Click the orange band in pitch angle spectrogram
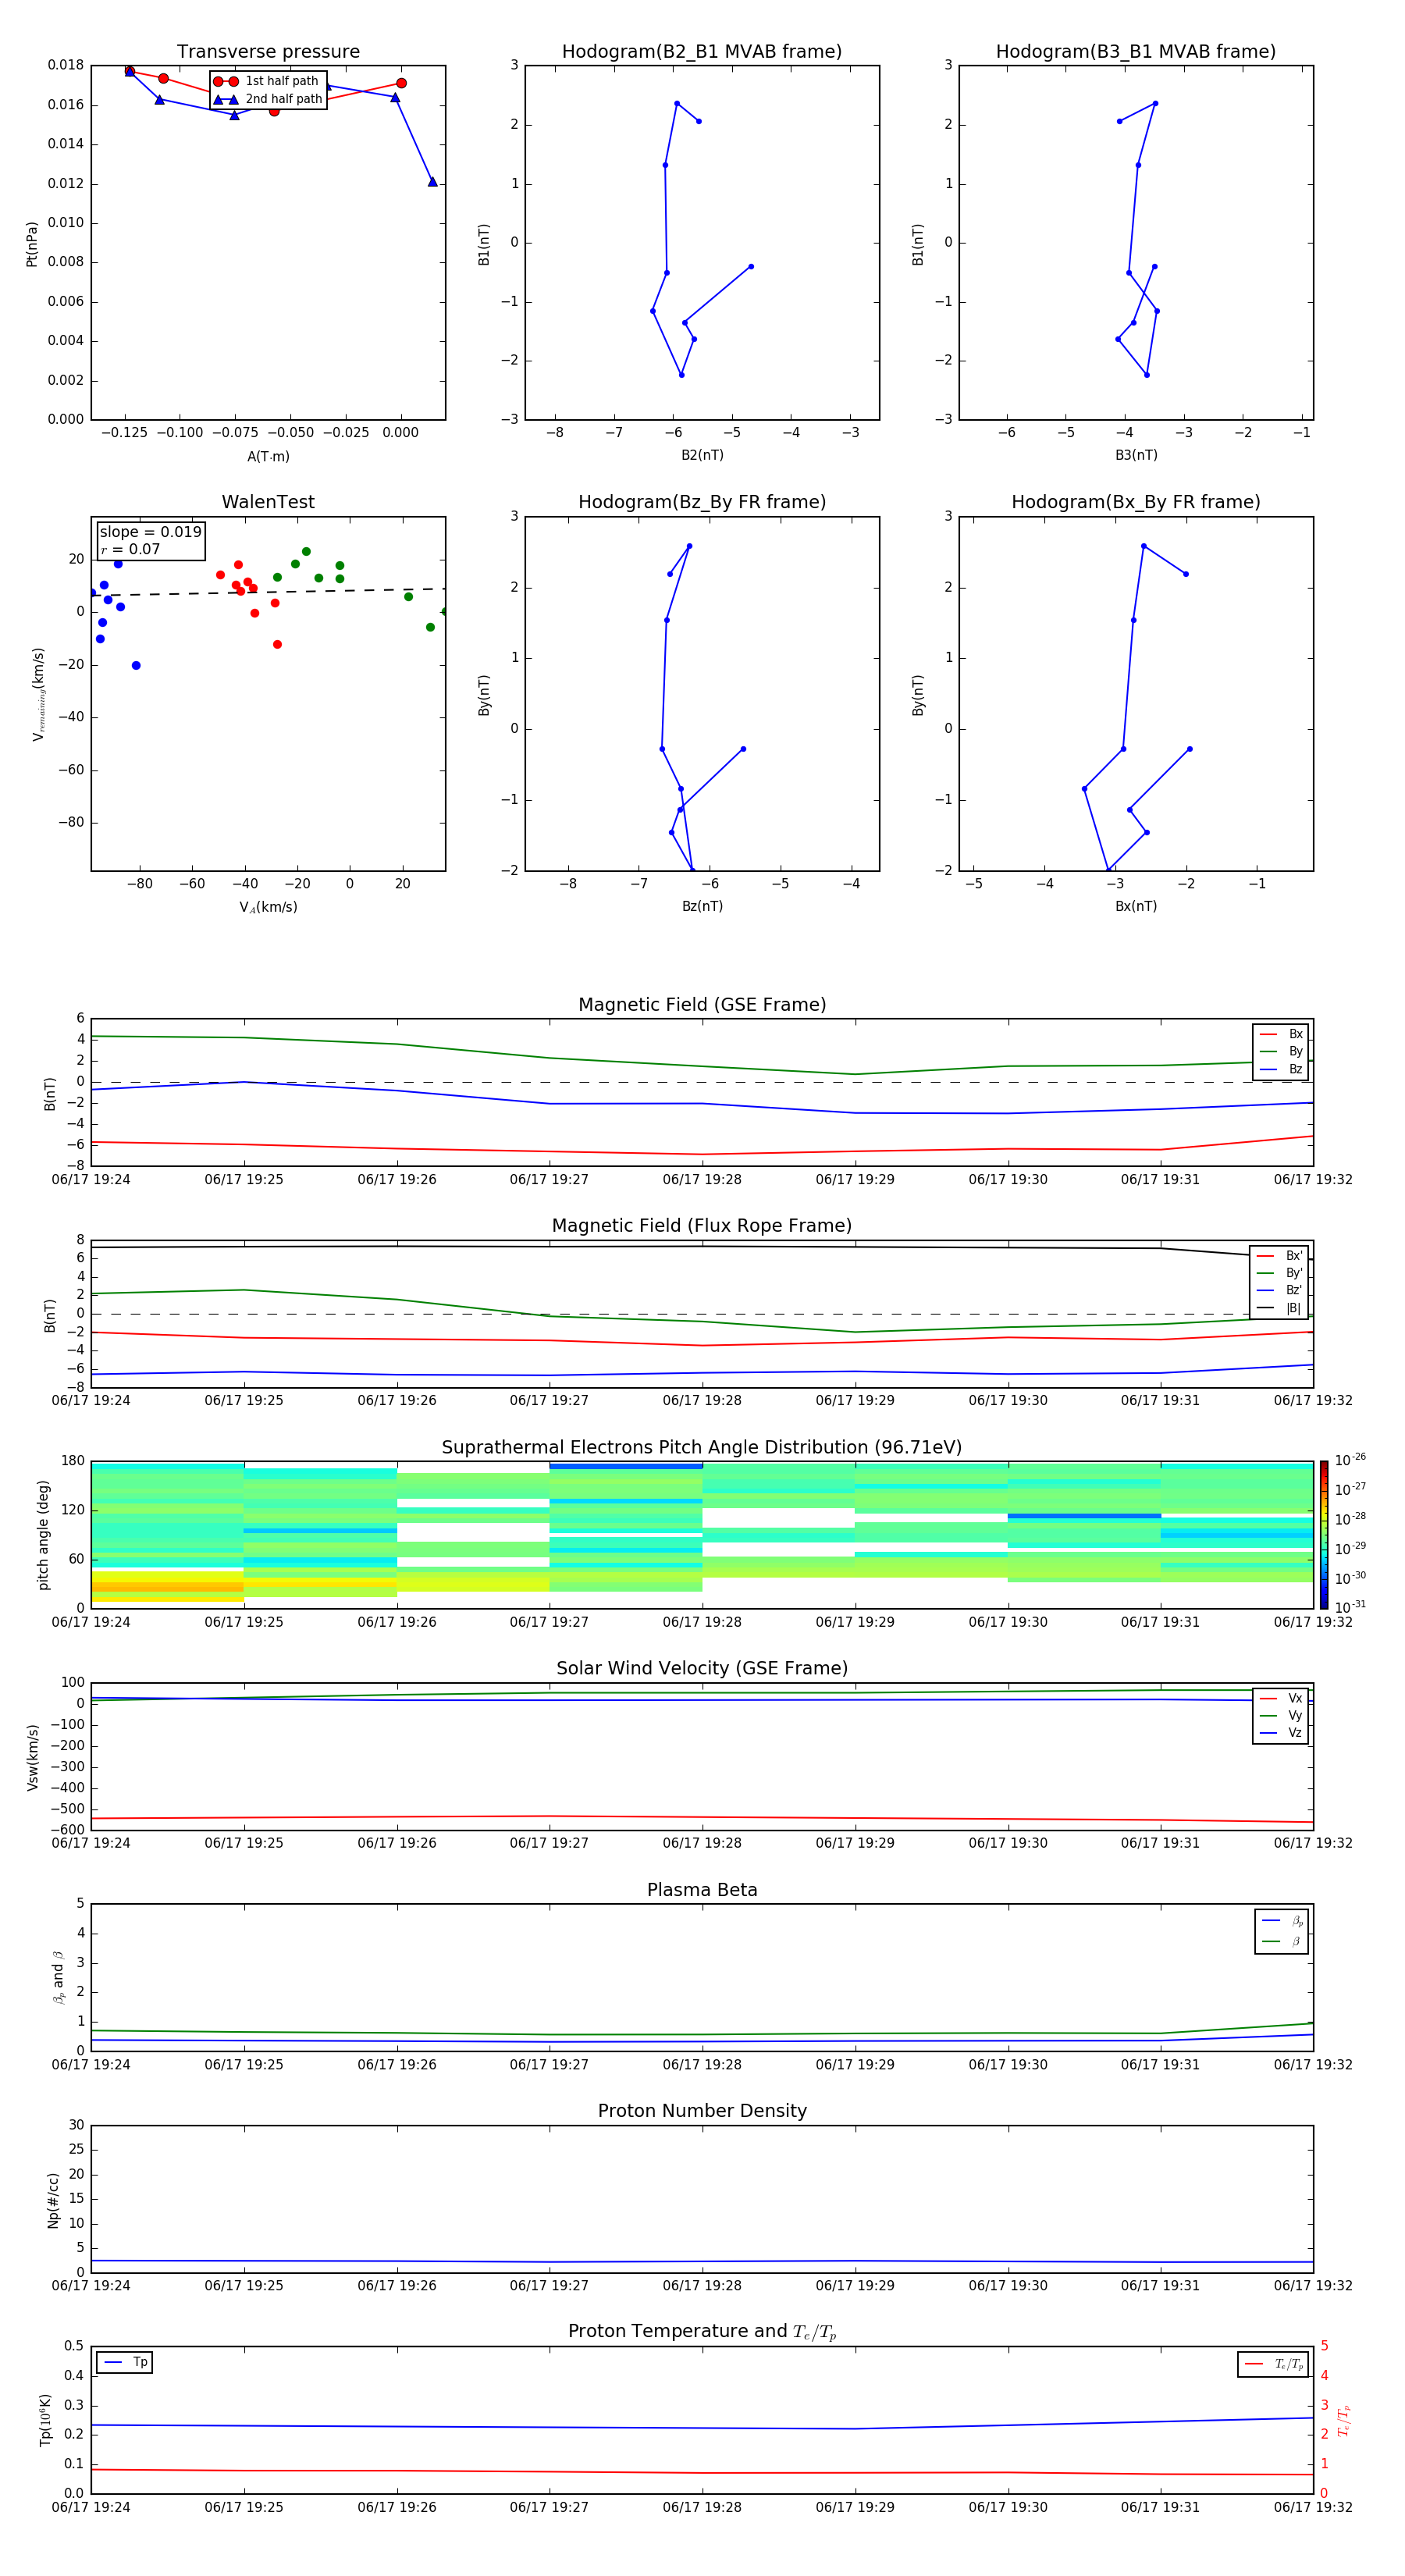 [x=167, y=1586]
